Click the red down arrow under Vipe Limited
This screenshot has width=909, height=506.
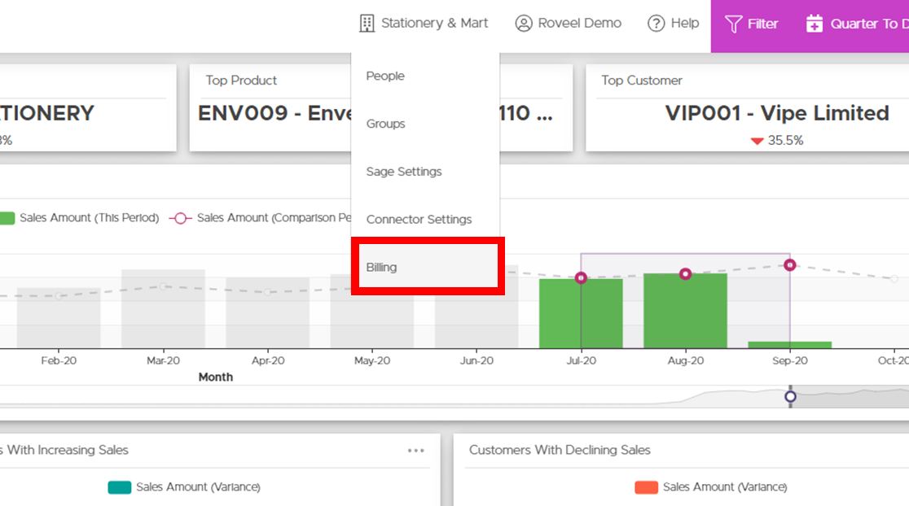point(757,141)
